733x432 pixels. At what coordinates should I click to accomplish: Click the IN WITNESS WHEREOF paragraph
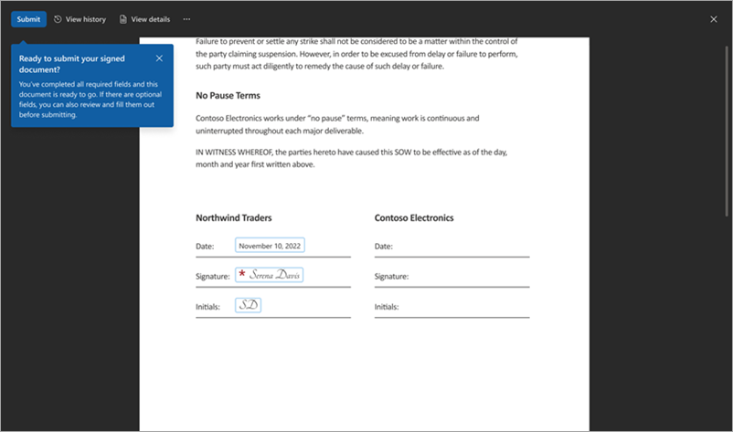coord(351,158)
